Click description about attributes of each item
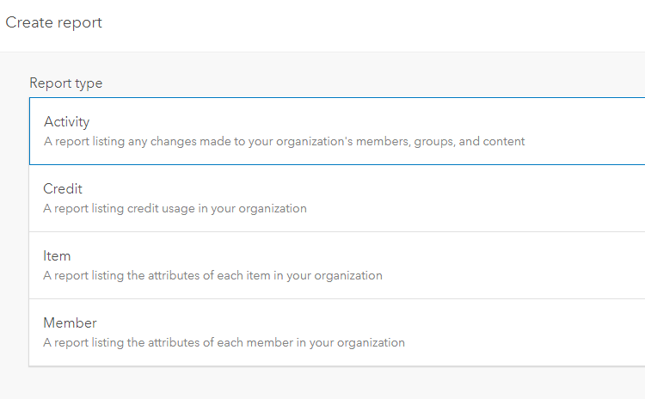The image size is (645, 399). tap(212, 275)
